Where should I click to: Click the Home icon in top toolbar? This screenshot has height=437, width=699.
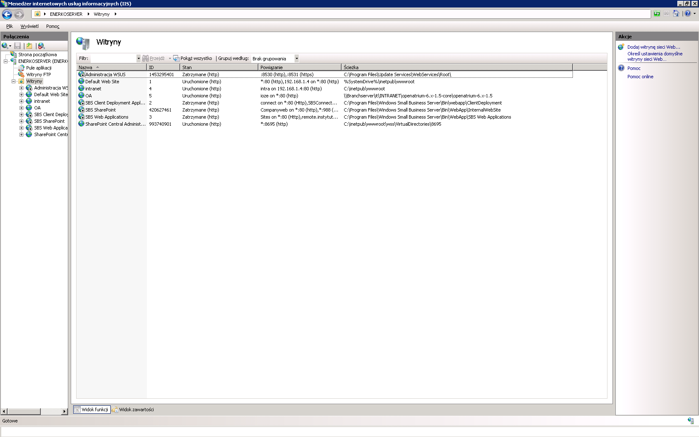[676, 14]
